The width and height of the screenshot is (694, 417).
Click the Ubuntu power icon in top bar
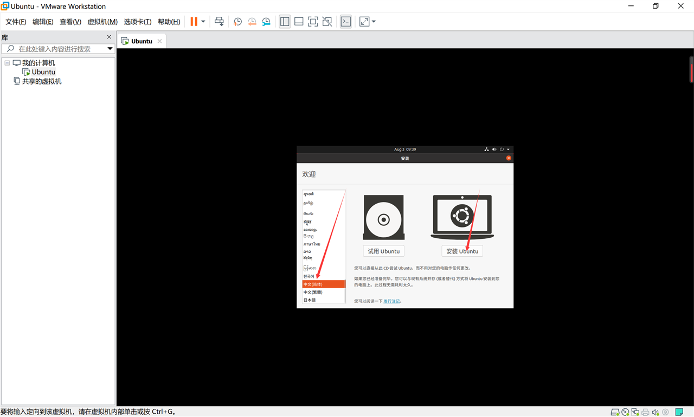[x=502, y=149]
